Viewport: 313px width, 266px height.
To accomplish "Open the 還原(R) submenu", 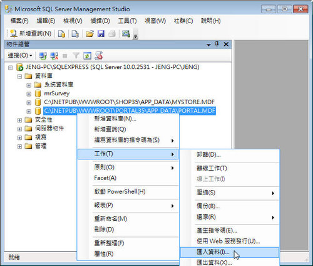I will click(230, 217).
